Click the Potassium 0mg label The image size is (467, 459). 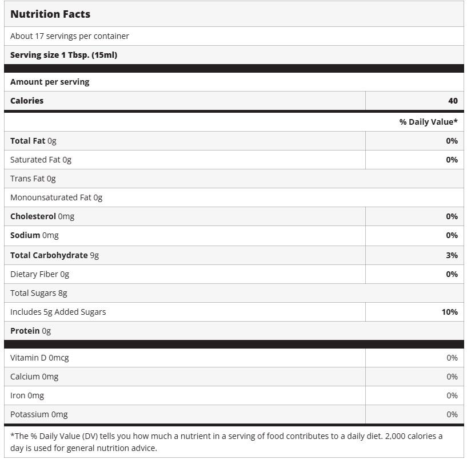click(x=39, y=414)
